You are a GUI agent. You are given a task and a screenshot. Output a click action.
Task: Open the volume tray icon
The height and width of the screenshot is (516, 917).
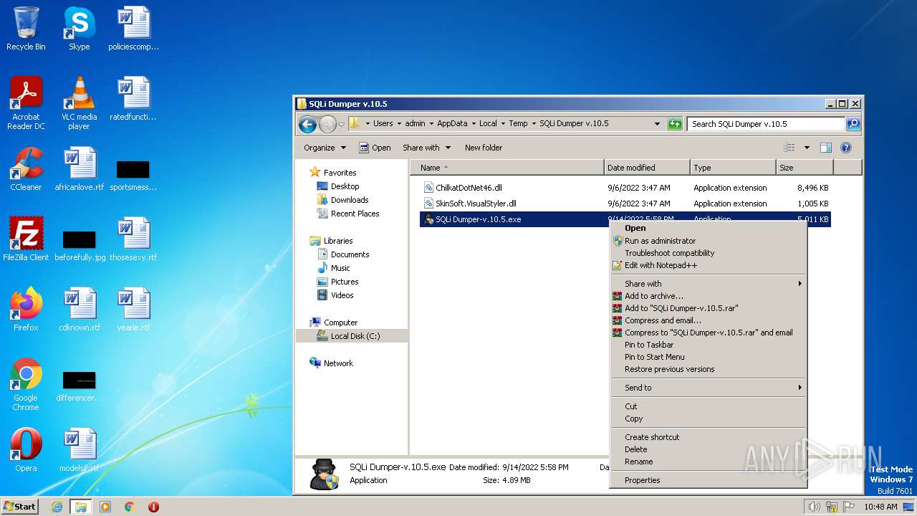point(814,507)
